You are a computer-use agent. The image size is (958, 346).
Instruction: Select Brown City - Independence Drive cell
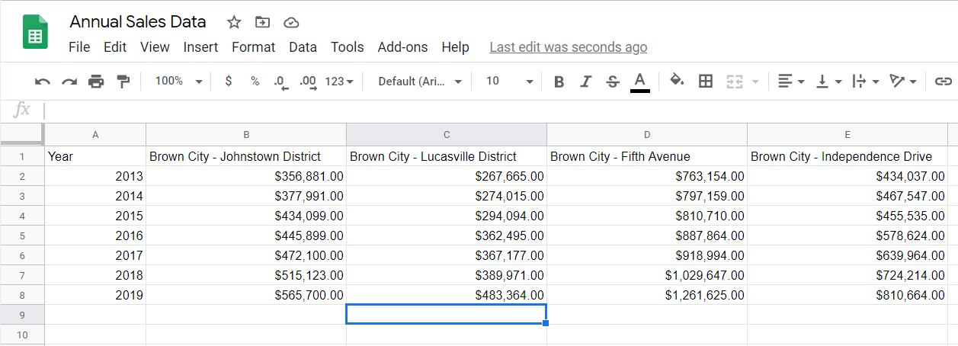tap(847, 156)
